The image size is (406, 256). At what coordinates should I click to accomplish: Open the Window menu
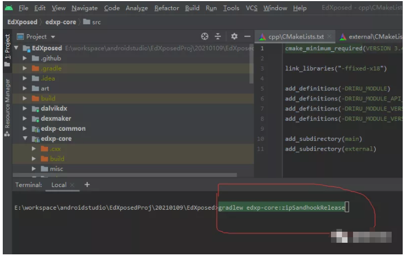[x=275, y=8]
